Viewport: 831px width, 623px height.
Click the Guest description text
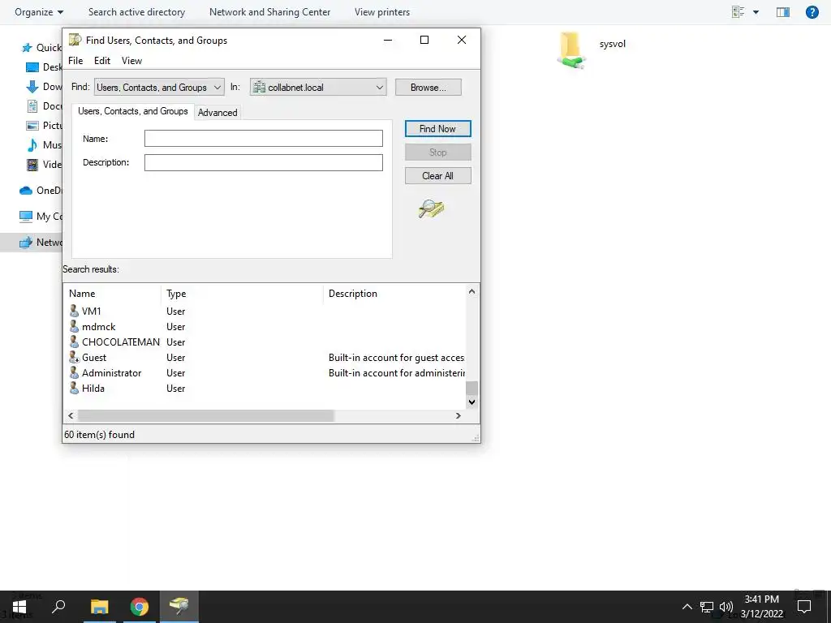point(396,358)
